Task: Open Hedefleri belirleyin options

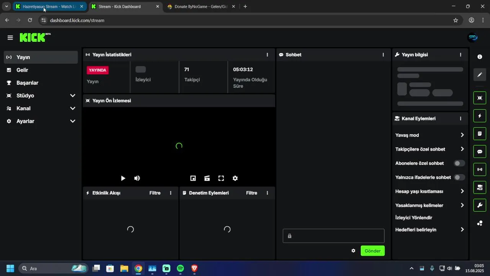Action: pyautogui.click(x=430, y=230)
